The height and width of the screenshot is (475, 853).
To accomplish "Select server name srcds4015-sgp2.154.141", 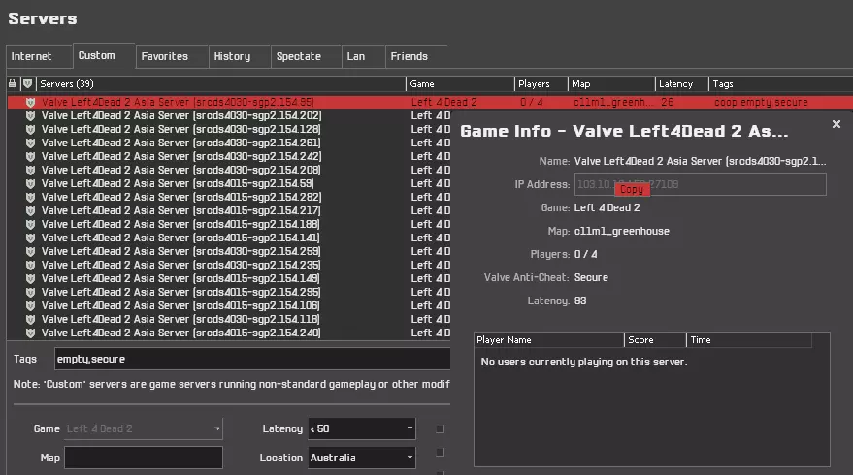I will (180, 238).
